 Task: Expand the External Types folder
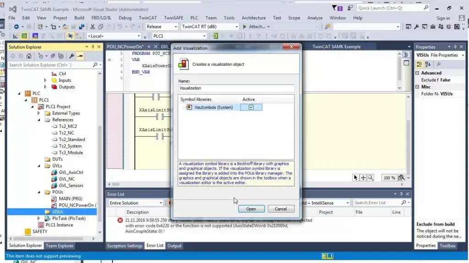38,113
